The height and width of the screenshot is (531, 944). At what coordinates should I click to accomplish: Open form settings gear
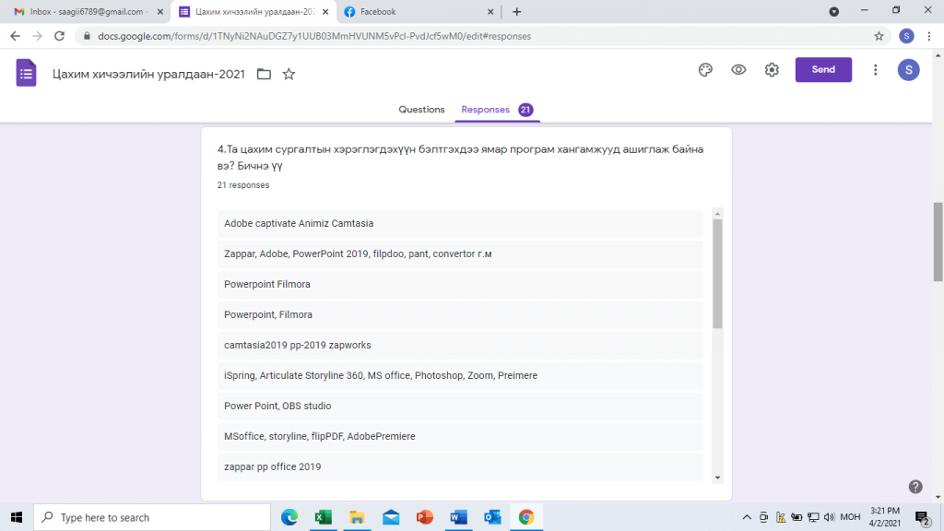(x=772, y=70)
